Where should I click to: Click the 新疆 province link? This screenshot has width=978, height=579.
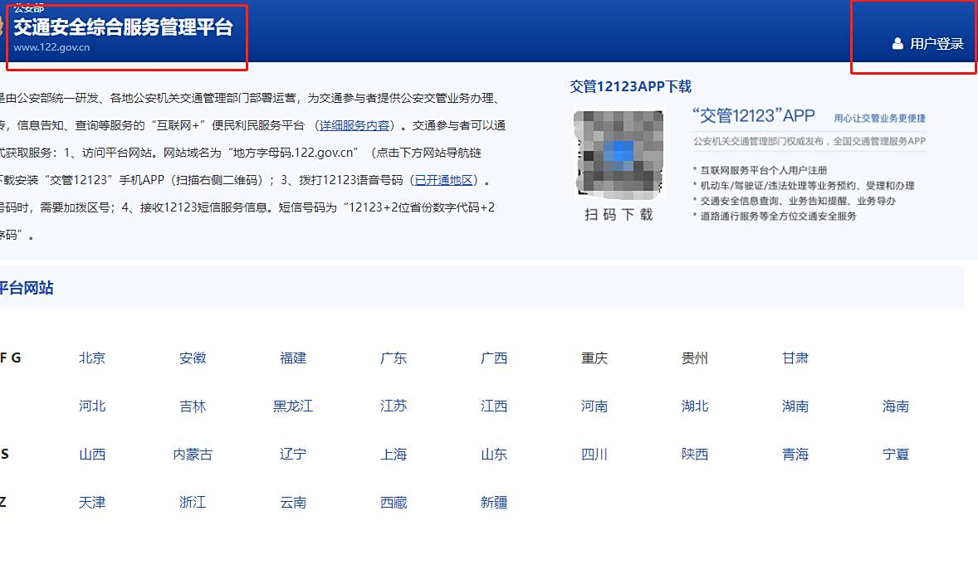point(493,503)
